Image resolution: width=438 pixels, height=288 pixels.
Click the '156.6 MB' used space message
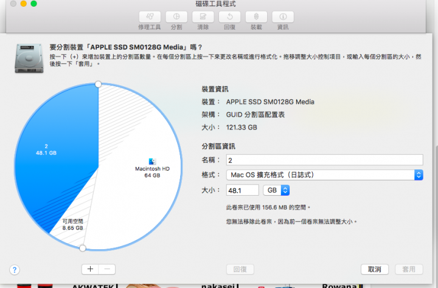(x=268, y=207)
